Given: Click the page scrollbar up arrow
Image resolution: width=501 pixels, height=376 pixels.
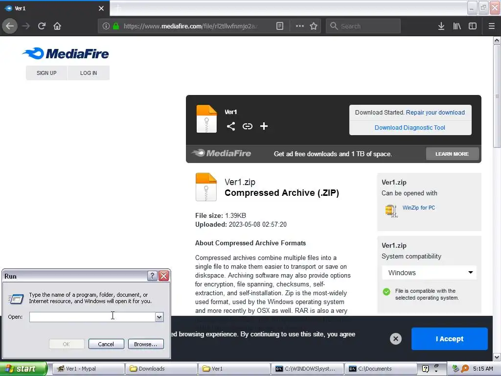Looking at the screenshot, I should [497, 40].
